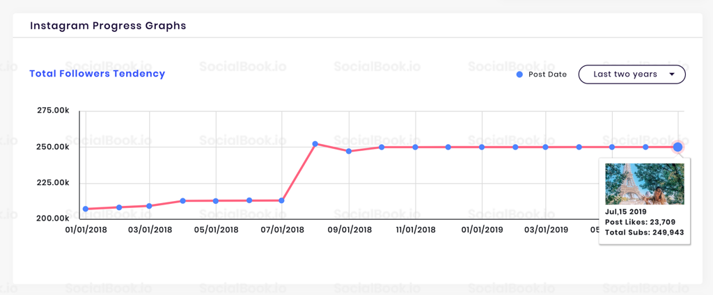Open the Eiffel Tower post thumbnail

645,184
